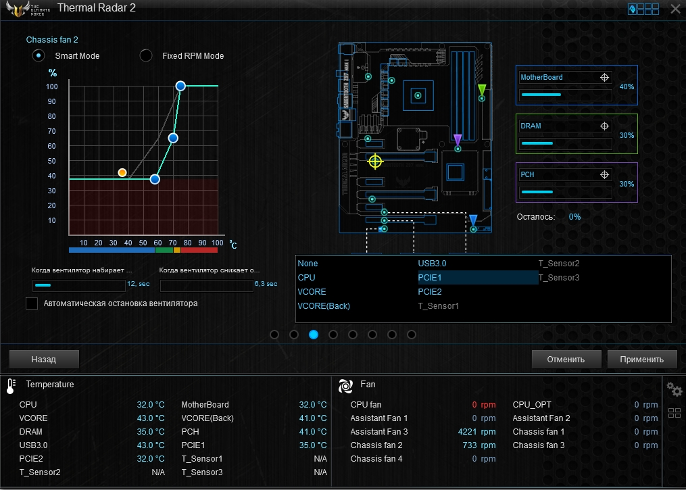Image resolution: width=686 pixels, height=490 pixels.
Task: Click the fan spin-up time slider
Action: tap(79, 285)
